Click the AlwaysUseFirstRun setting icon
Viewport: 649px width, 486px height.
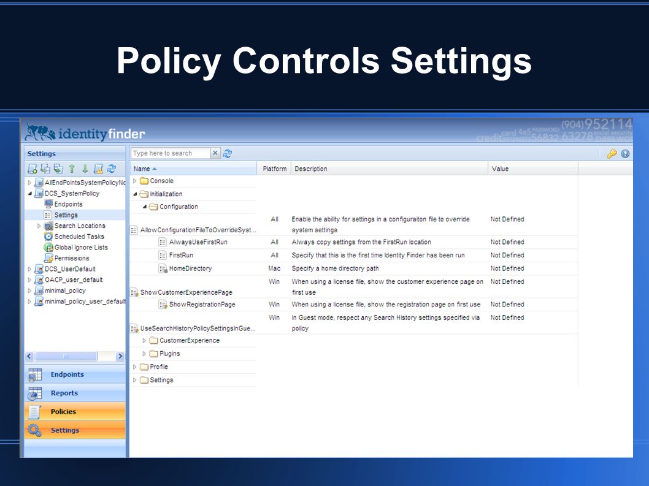163,242
